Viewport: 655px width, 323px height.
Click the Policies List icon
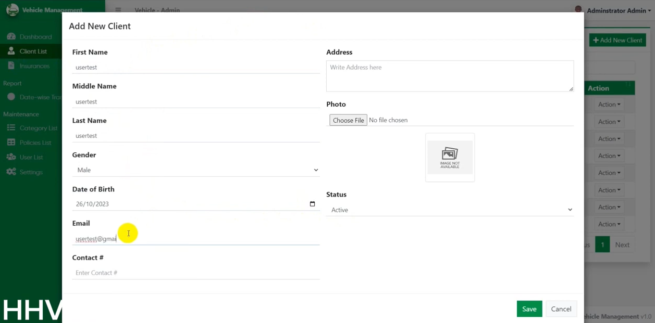(11, 143)
